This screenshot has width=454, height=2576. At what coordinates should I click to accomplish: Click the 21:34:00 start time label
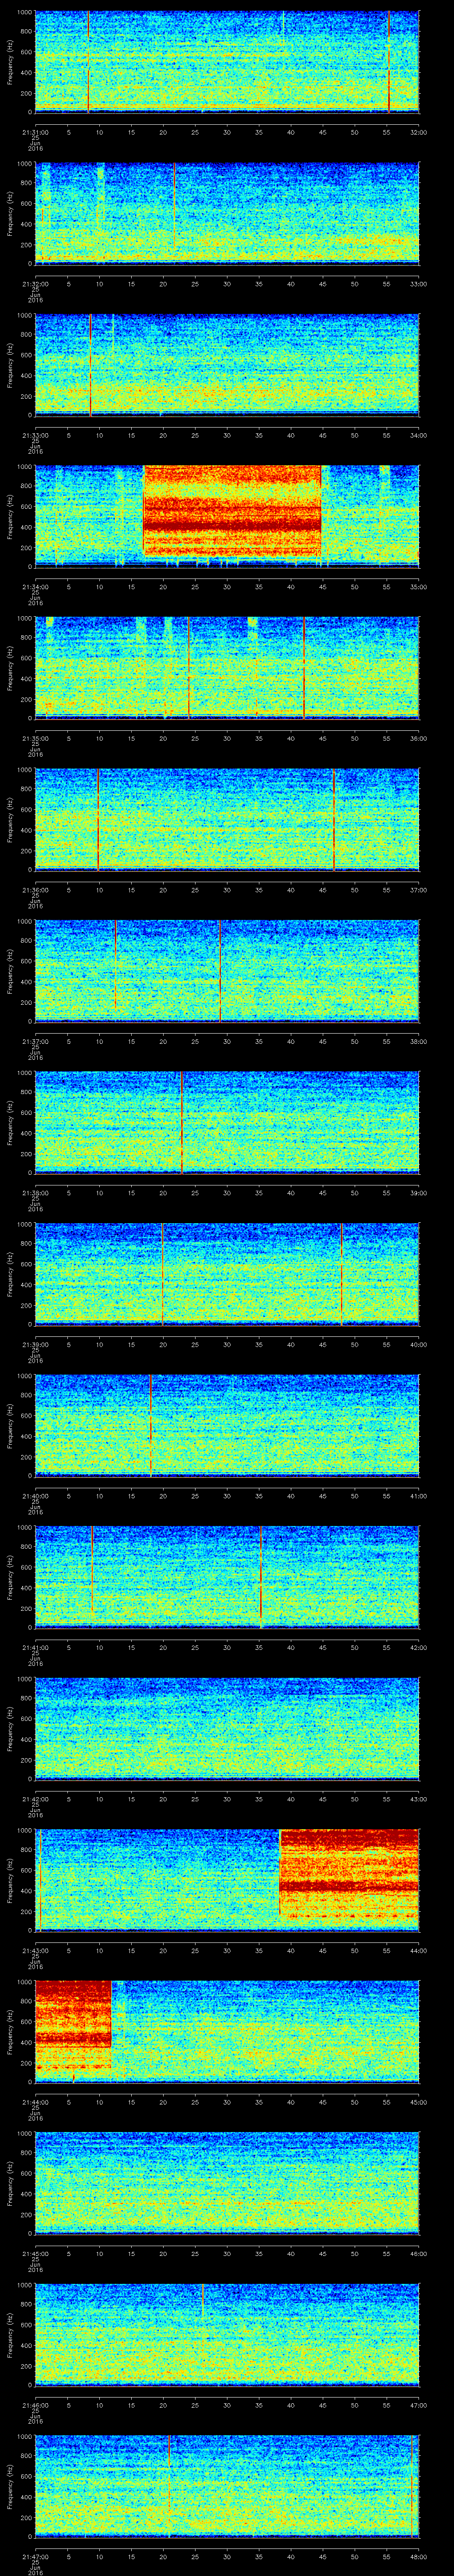(35, 586)
